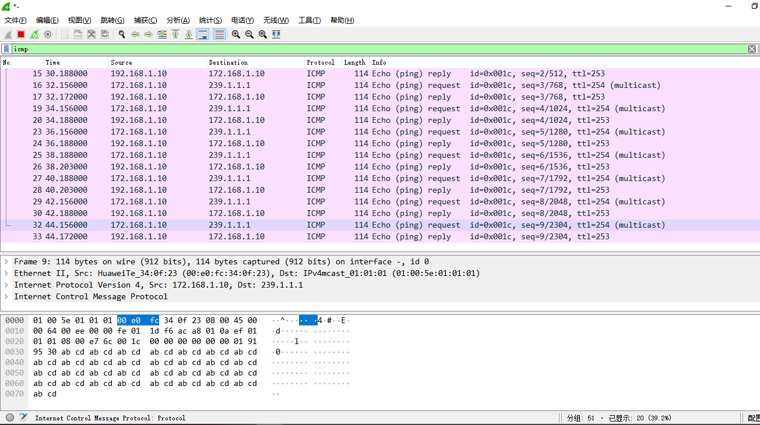Open the 工具(T) menu

[309, 20]
